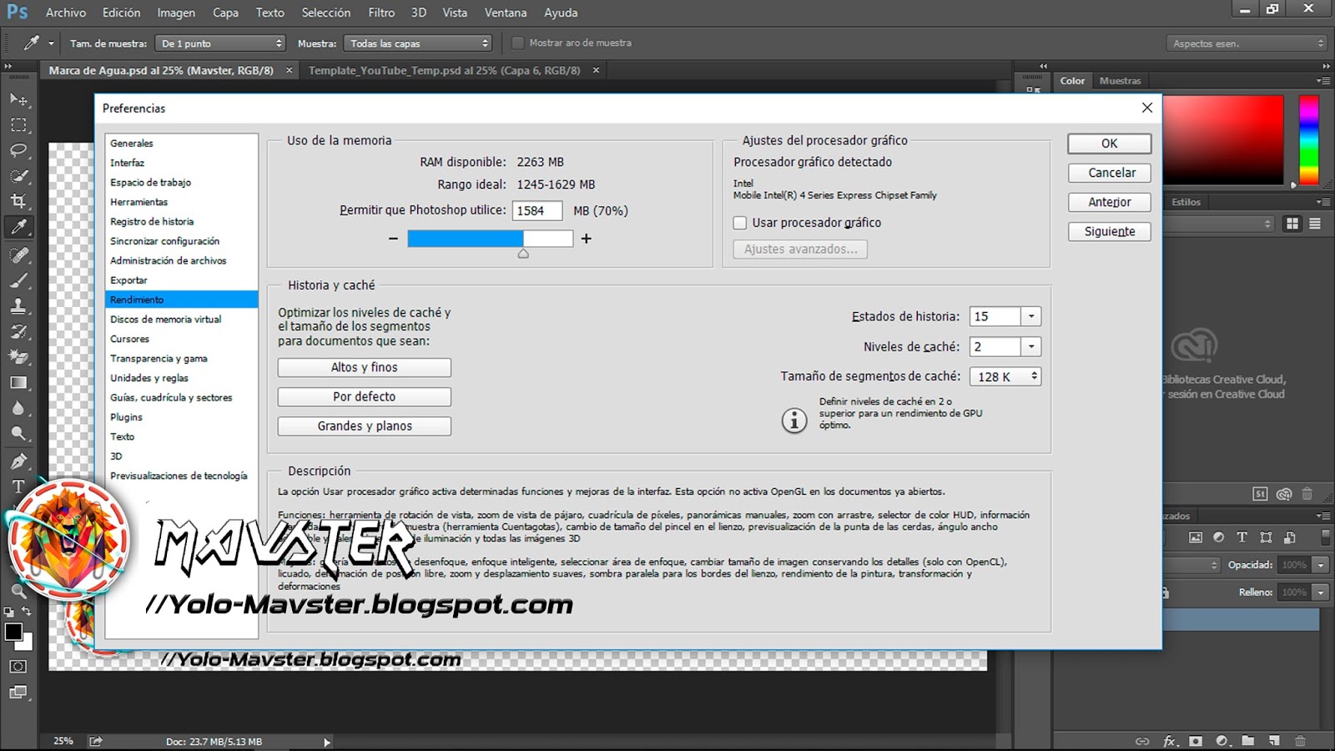Enable 'Usar procesador gráfico' checkbox
The image size is (1335, 751).
point(740,223)
